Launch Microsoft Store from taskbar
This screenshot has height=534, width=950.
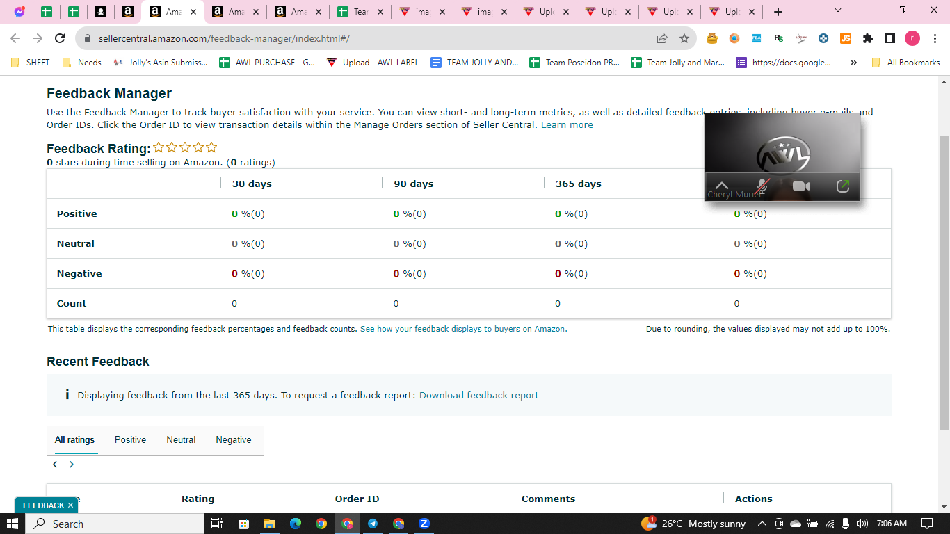point(243,524)
